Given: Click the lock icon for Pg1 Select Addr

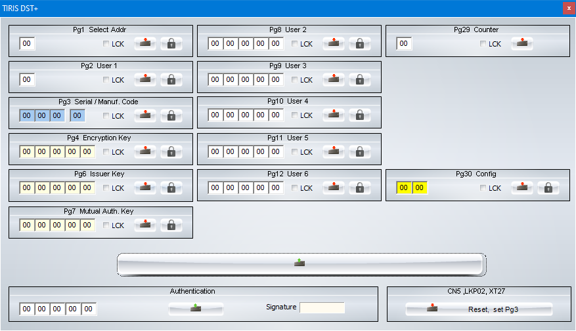Looking at the screenshot, I should (x=171, y=44).
